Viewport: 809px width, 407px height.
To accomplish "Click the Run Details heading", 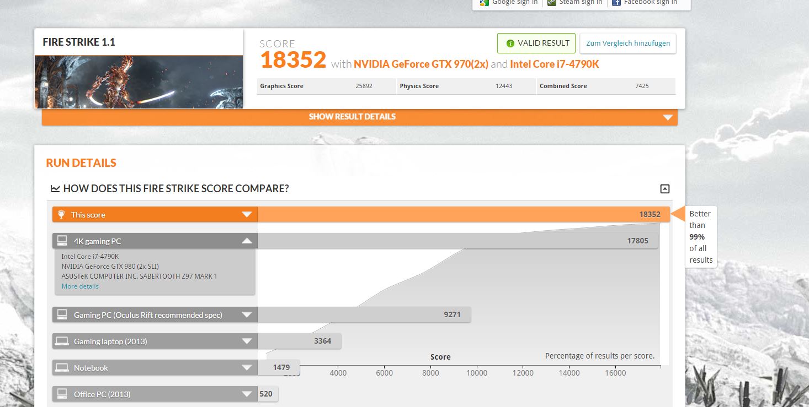I will (81, 163).
